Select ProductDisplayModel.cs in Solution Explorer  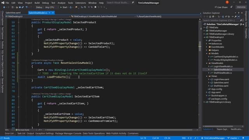(x=225, y=60)
